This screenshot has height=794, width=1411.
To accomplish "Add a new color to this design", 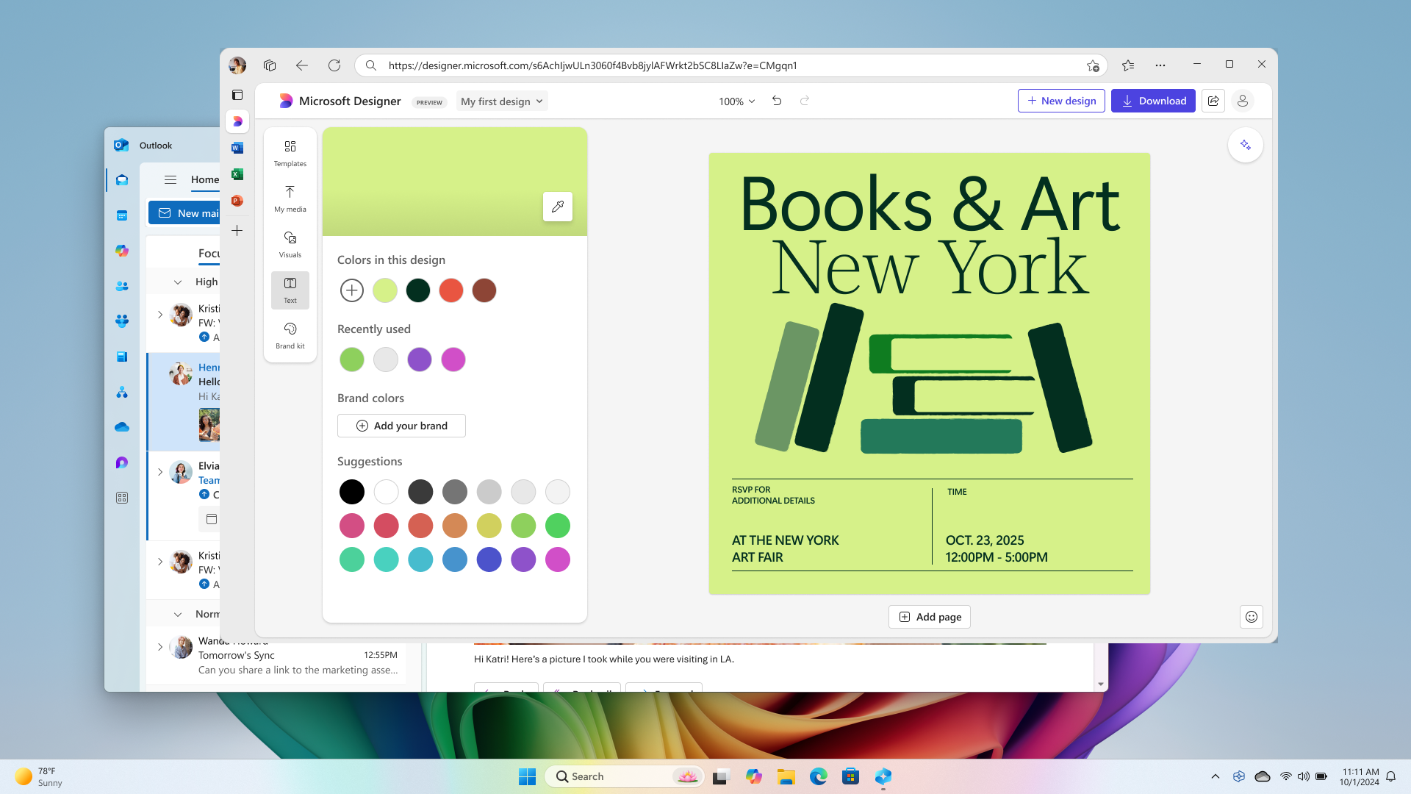I will 352,290.
